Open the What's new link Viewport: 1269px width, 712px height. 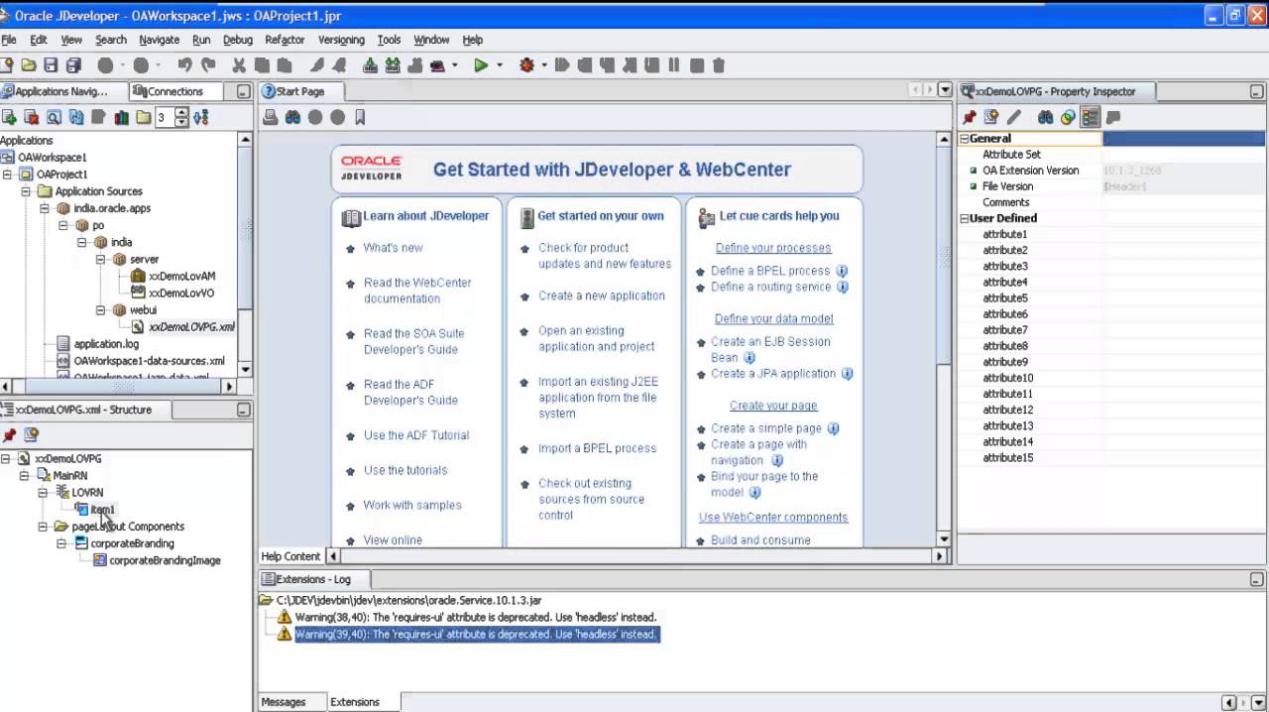[x=393, y=248]
